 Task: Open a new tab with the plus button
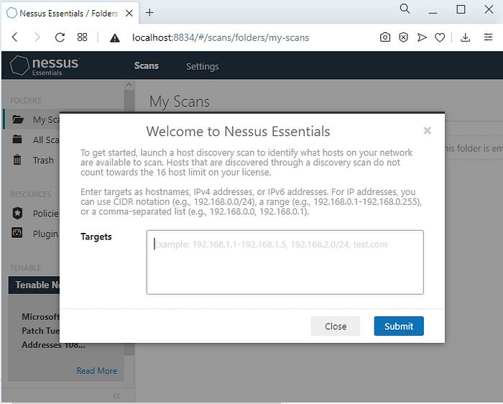click(149, 12)
